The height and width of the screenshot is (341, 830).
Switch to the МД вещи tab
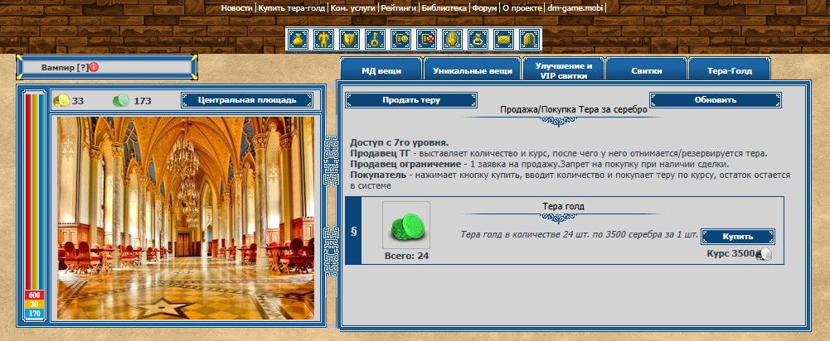pyautogui.click(x=381, y=70)
